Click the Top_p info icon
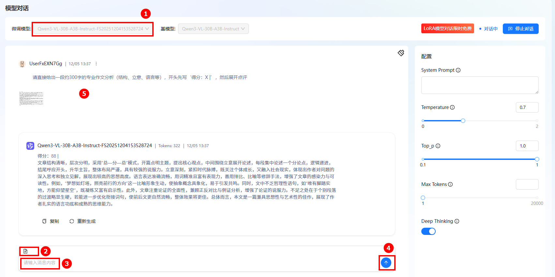 tap(438, 146)
